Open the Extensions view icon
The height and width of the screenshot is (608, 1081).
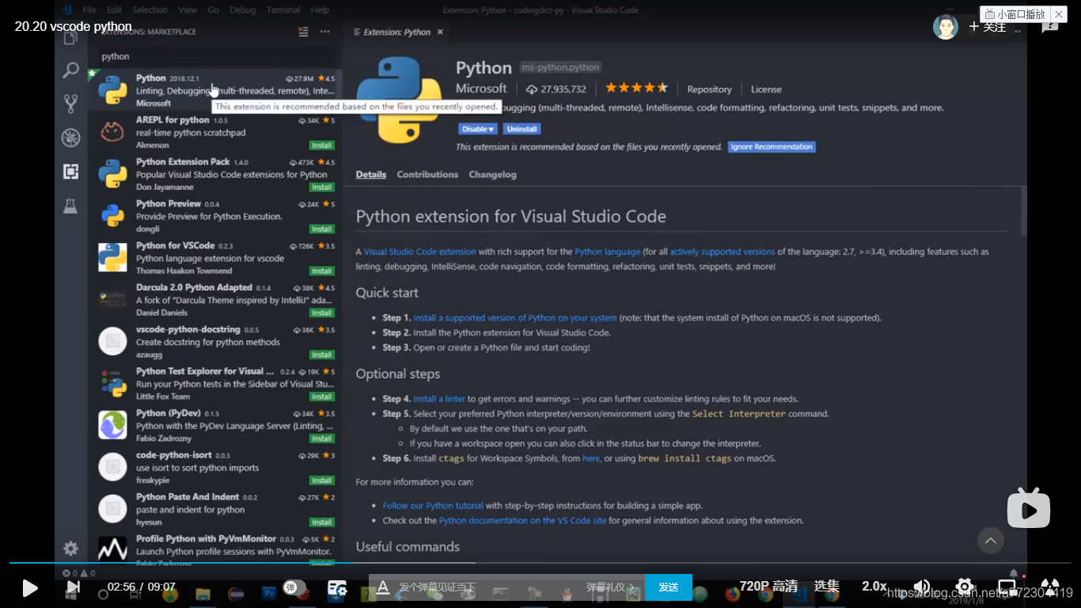(x=70, y=171)
